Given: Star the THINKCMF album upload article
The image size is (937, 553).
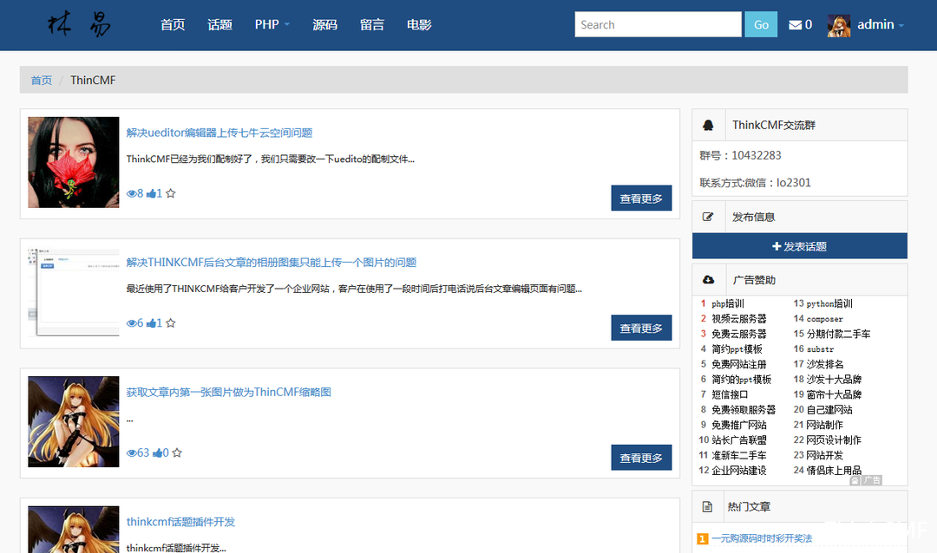Looking at the screenshot, I should 171,323.
